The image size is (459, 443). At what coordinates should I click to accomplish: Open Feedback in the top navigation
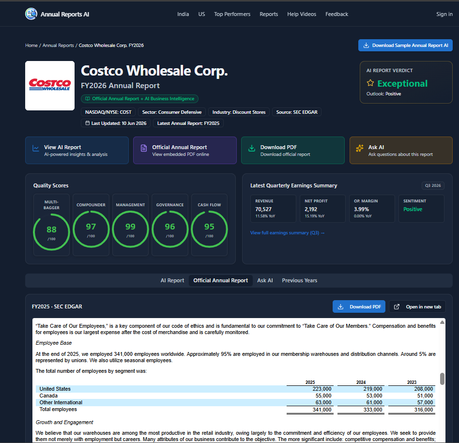pyautogui.click(x=337, y=14)
